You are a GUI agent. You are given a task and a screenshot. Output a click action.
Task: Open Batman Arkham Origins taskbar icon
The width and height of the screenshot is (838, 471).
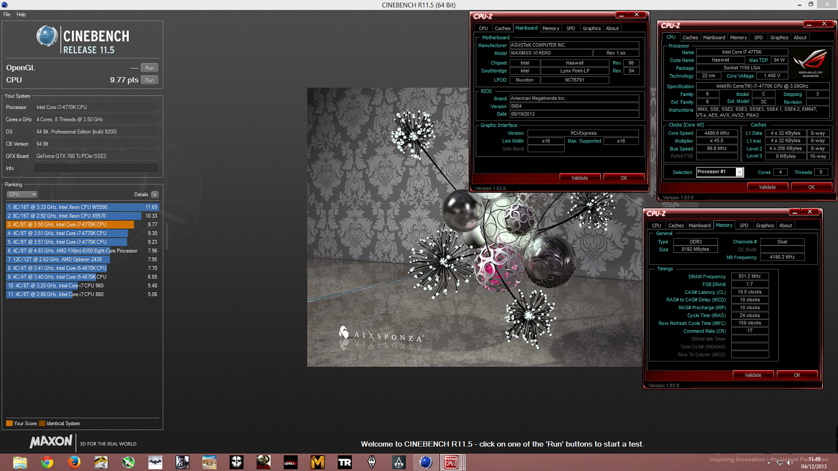[x=155, y=462]
